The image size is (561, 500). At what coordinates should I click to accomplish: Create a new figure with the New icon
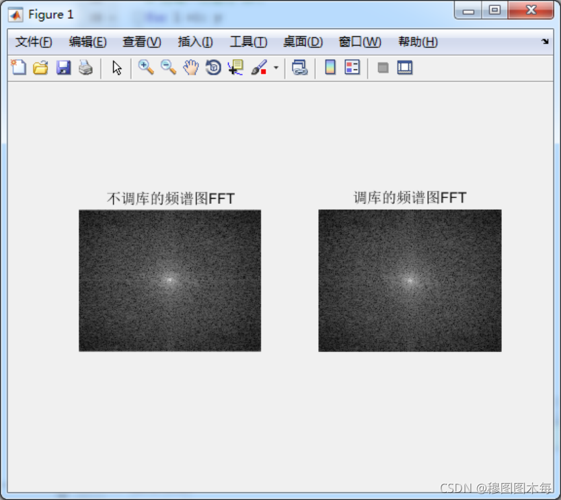point(18,67)
